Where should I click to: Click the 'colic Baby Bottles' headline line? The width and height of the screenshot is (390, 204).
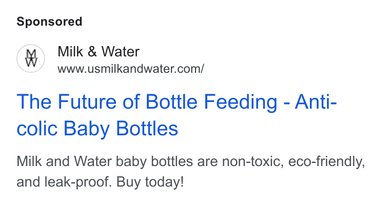pos(98,129)
